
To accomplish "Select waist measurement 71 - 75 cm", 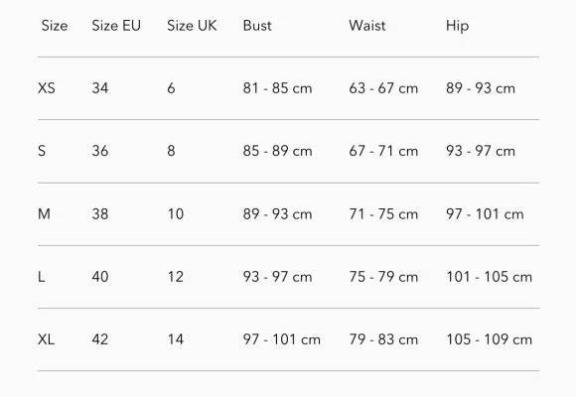I will 383,214.
